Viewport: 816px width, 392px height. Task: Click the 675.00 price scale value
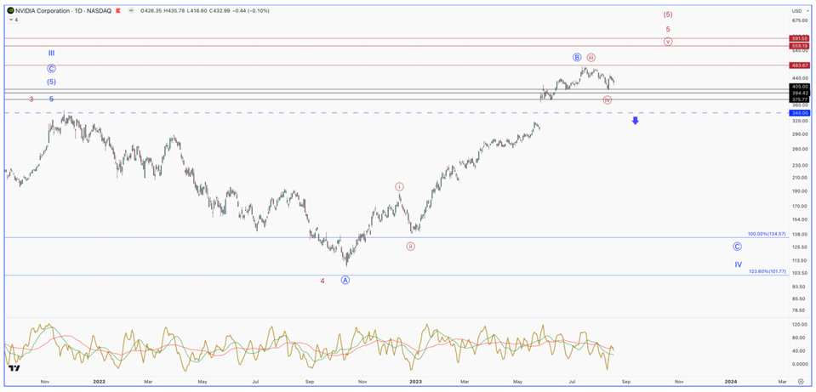(800, 20)
